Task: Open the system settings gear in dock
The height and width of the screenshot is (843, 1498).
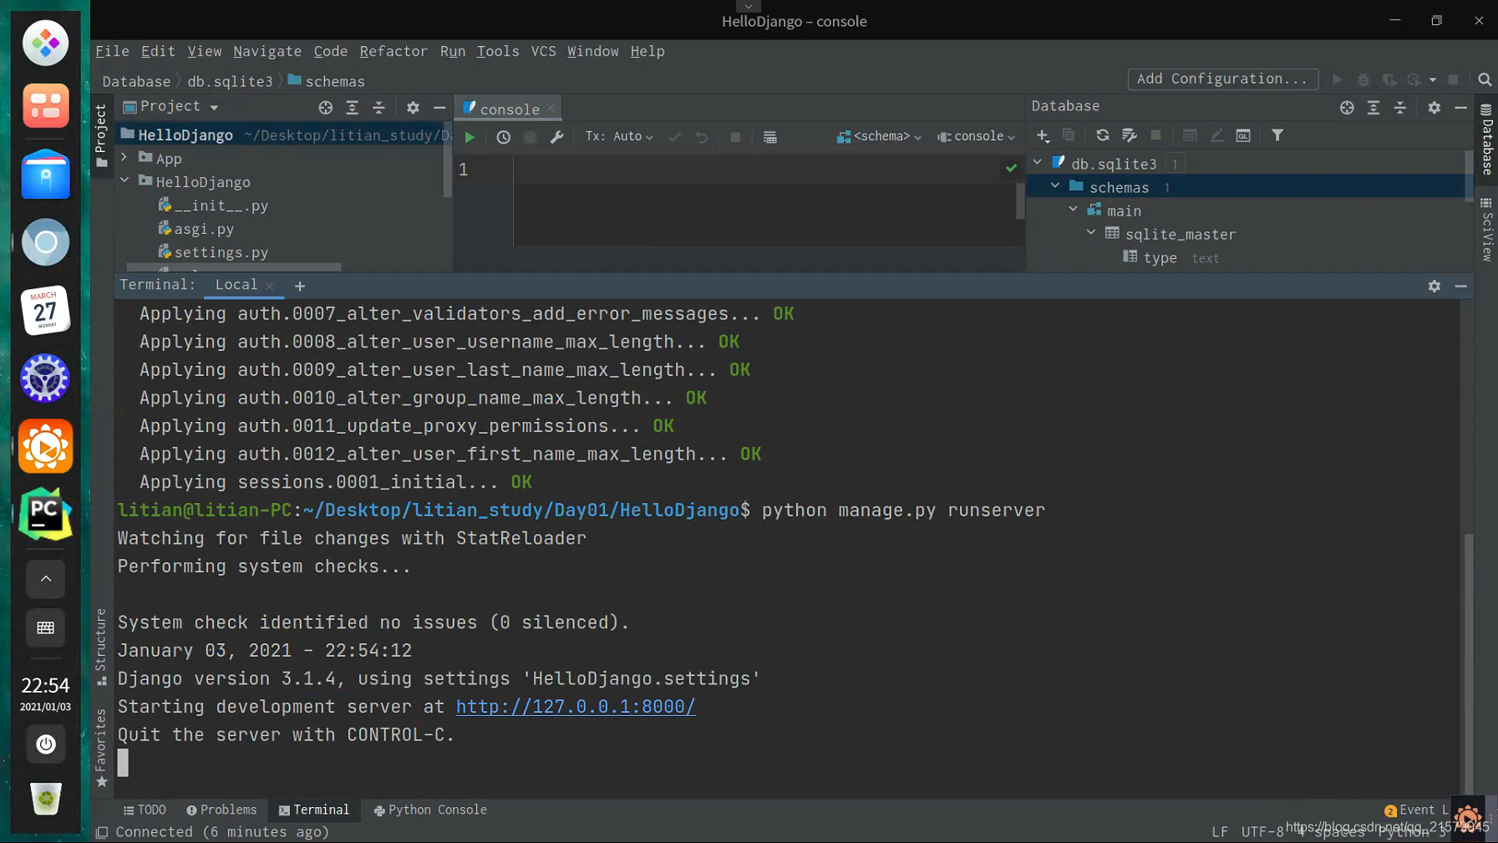Action: pos(45,378)
